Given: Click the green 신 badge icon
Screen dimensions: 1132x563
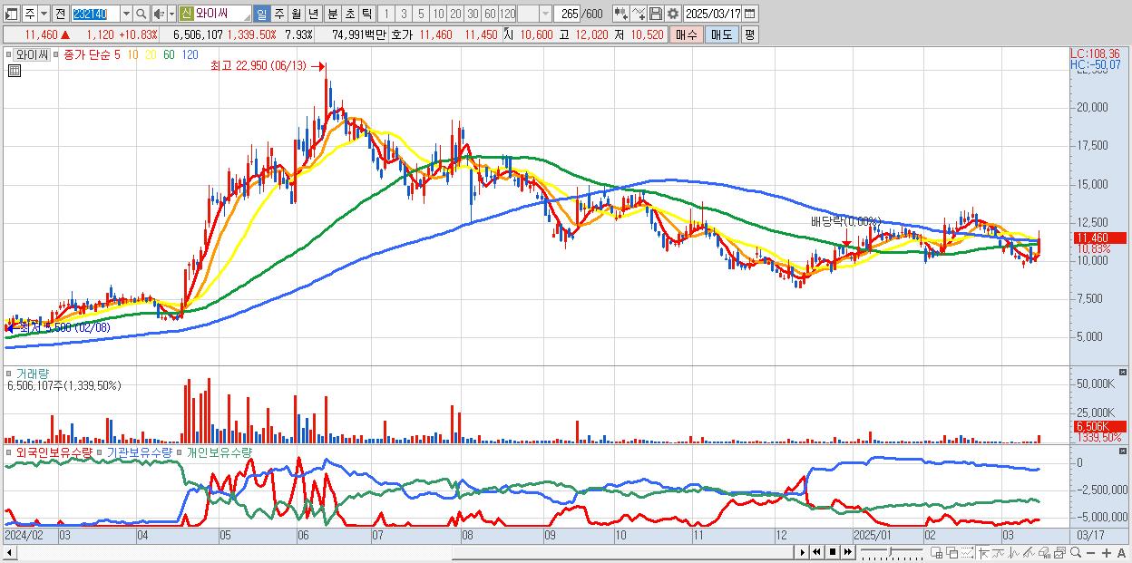Looking at the screenshot, I should (x=186, y=14).
